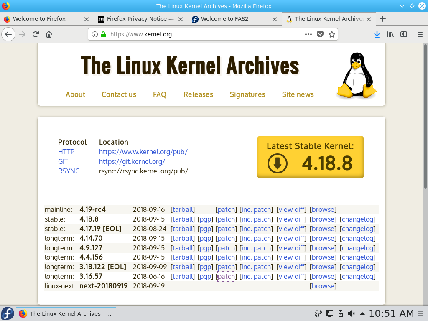The width and height of the screenshot is (428, 321).
Task: Open the About navigation link
Action: pyautogui.click(x=75, y=94)
